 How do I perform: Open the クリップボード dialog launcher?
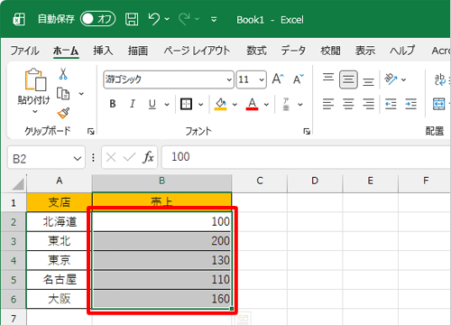point(90,131)
